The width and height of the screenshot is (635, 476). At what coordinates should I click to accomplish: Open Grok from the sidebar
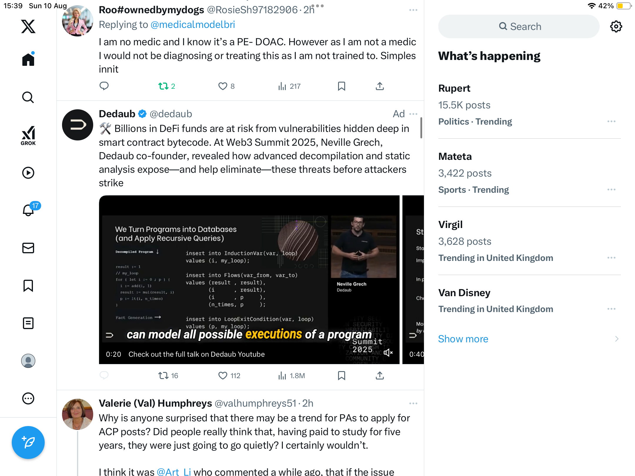coord(28,135)
